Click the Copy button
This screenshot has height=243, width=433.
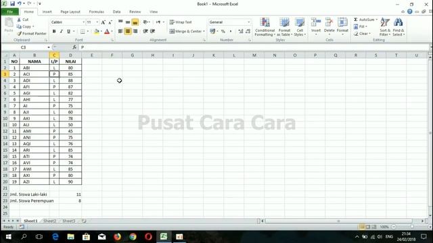click(25, 26)
